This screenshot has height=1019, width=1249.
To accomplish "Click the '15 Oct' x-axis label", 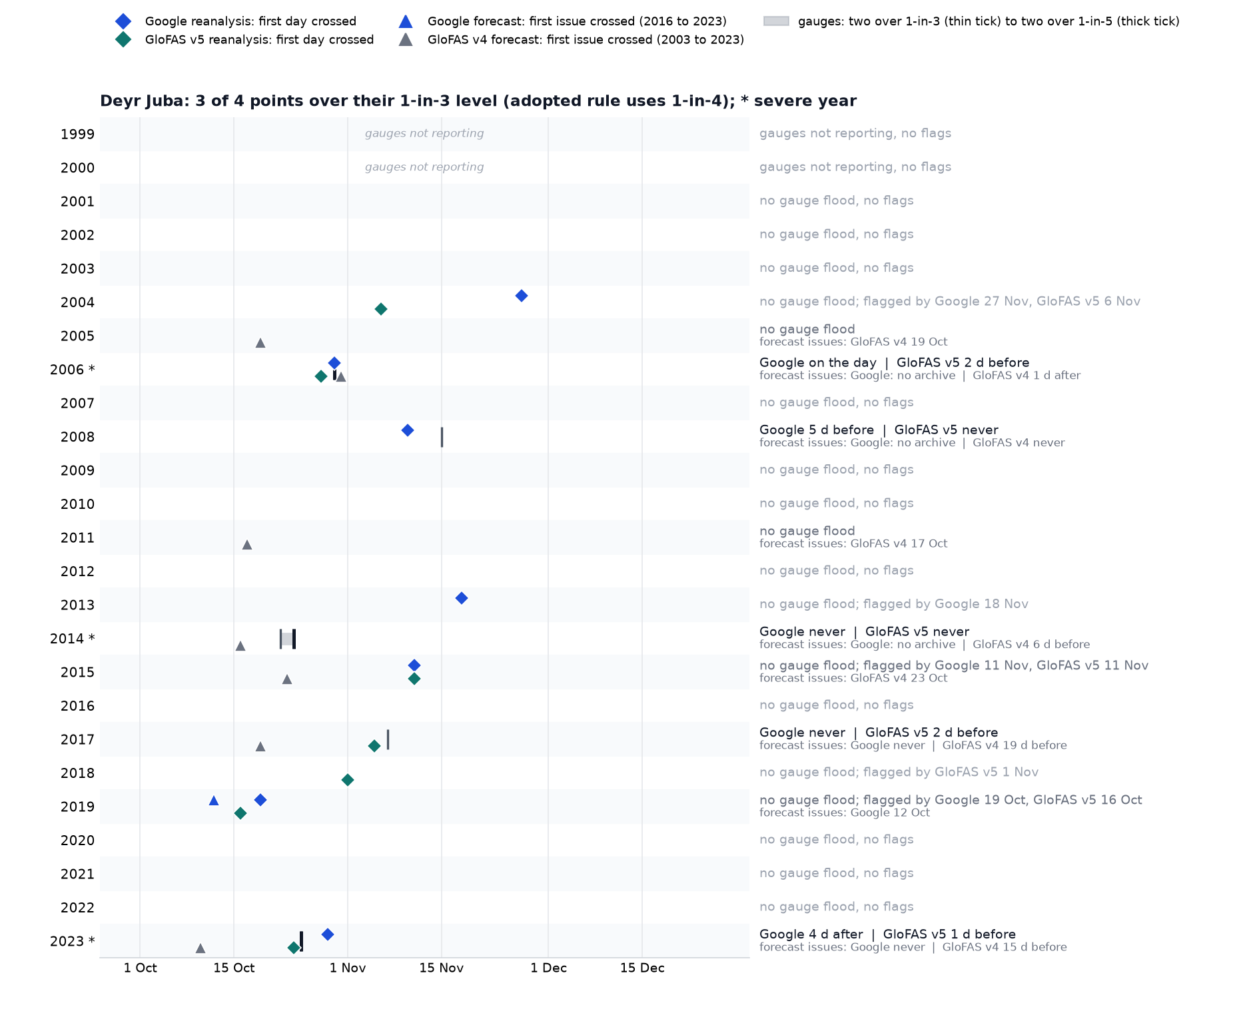I will click(x=234, y=968).
